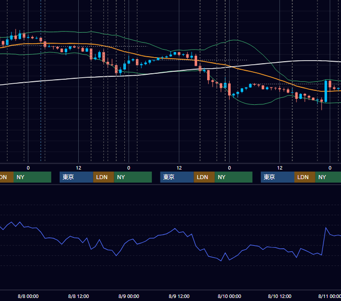Click the 8/10 12:00 date label
341x301 pixels.
[280, 296]
